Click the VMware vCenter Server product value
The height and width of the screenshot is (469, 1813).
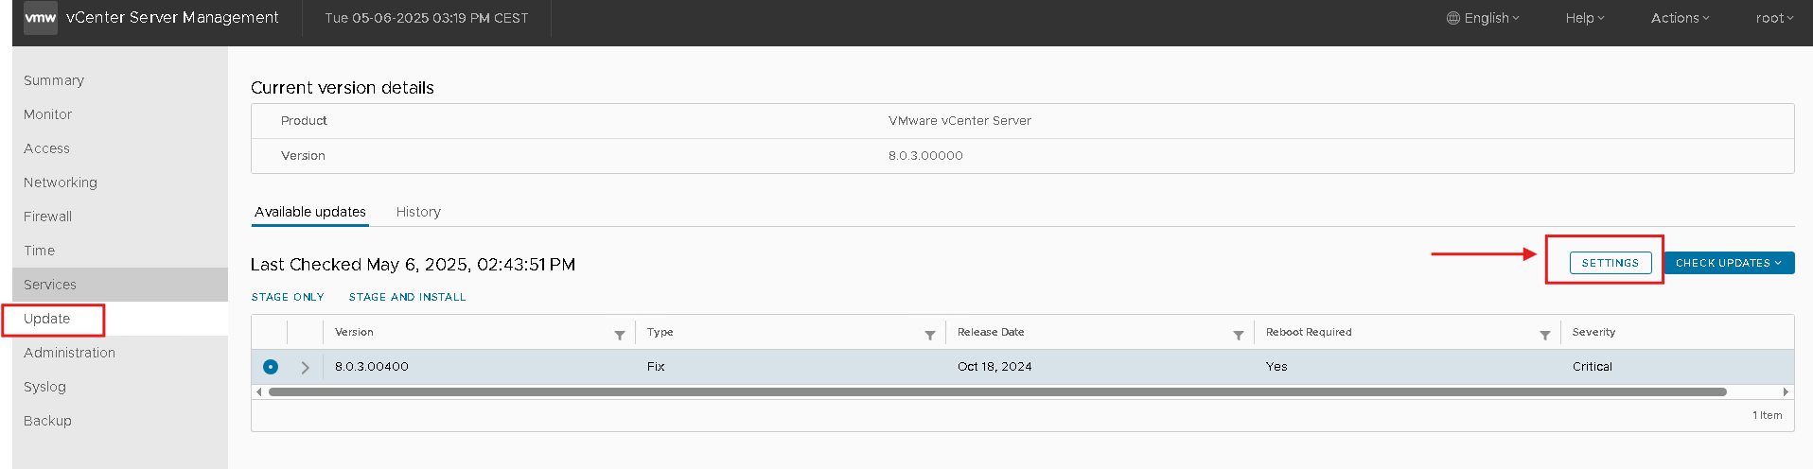coord(959,121)
